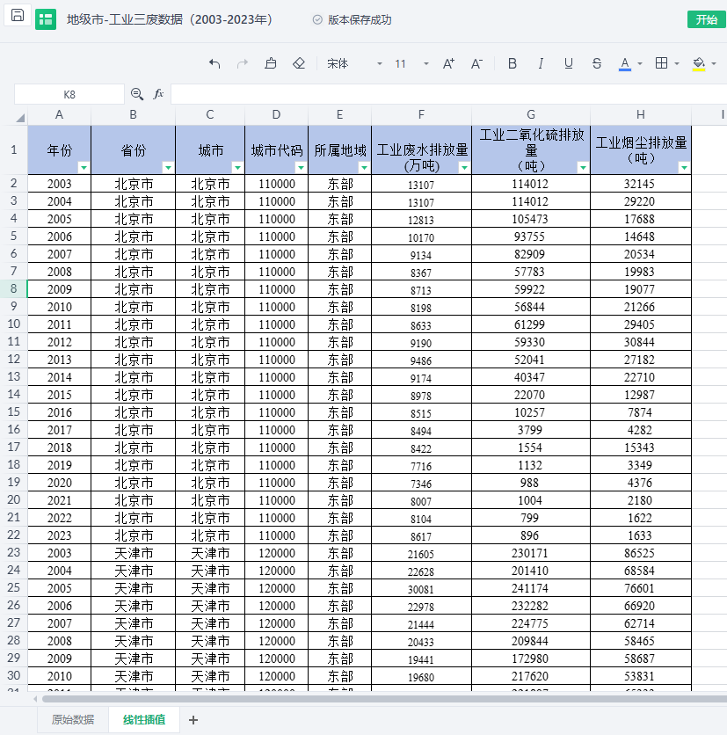Click the borders grid icon
Screen dimensions: 727x735
(x=661, y=63)
